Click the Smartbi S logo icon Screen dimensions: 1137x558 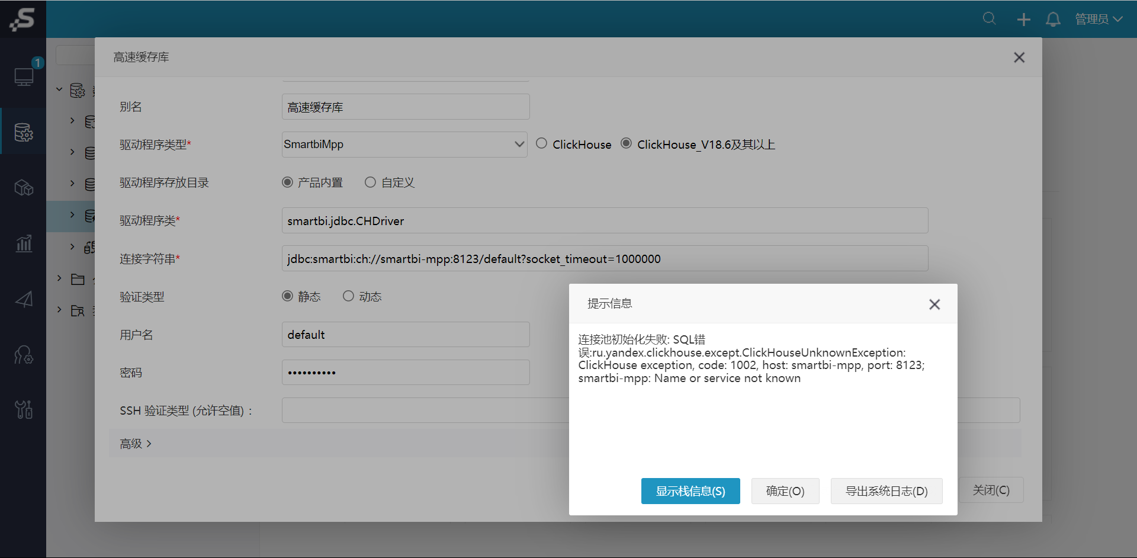point(23,19)
